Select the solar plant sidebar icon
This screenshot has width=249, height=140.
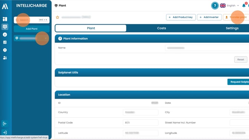click(5, 27)
